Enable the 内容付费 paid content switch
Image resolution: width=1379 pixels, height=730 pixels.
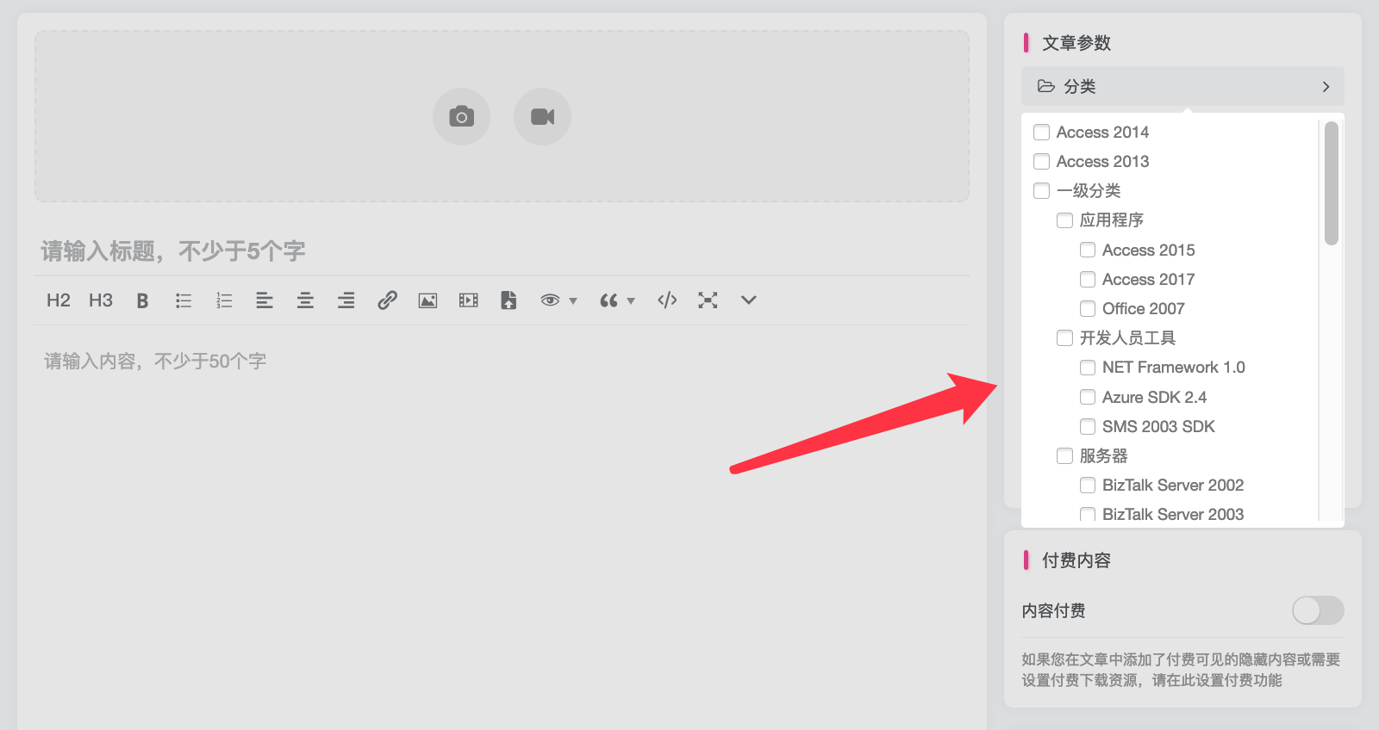point(1317,610)
